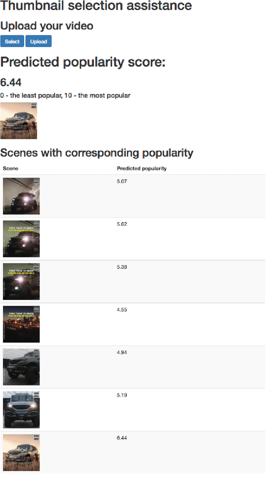The height and width of the screenshot is (484, 266).
Task: Click the Predicted popularity column header
Action: pos(142,168)
